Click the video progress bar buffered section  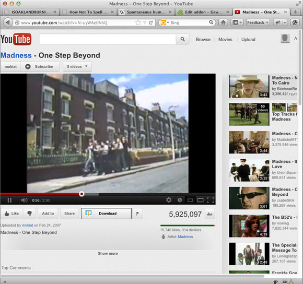pos(91,194)
